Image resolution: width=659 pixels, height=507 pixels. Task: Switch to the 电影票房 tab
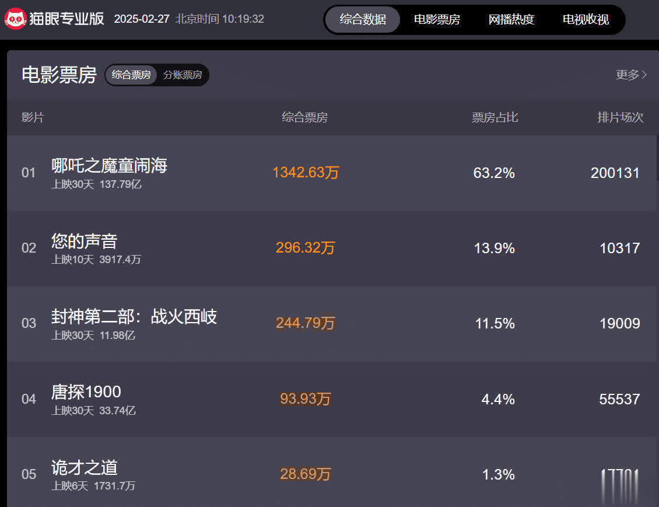[437, 19]
